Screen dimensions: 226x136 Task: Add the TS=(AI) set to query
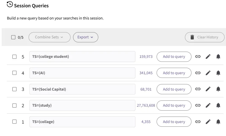point(174,73)
